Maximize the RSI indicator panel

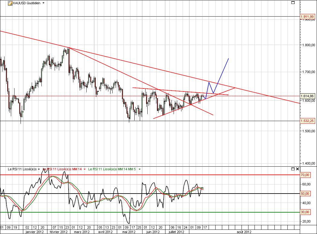tap(293, 169)
